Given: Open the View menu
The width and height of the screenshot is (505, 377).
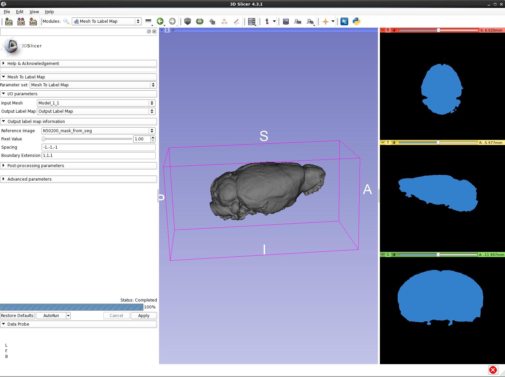Looking at the screenshot, I should [x=34, y=12].
